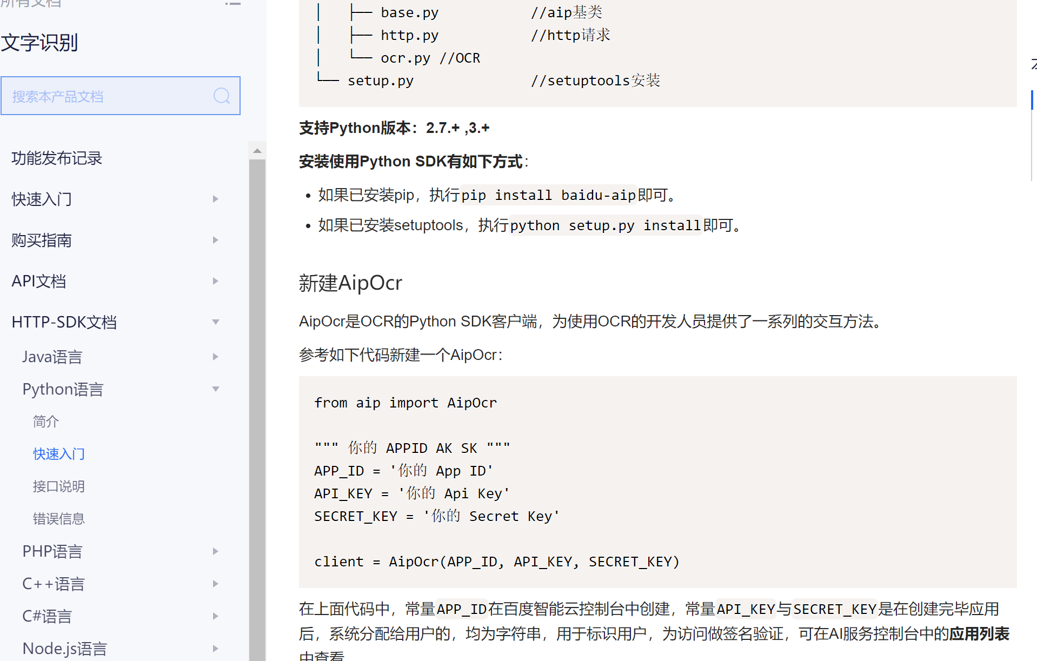Expand arrow beside PHP语言
Image resolution: width=1037 pixels, height=661 pixels.
215,551
